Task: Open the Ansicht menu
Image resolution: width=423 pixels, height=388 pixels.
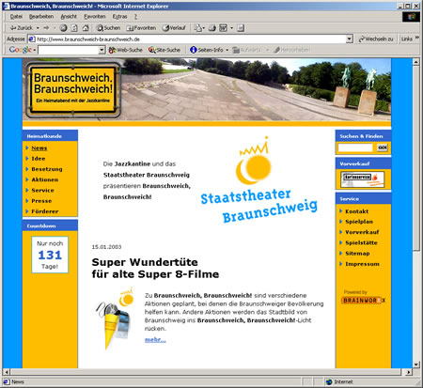Action: coord(69,17)
